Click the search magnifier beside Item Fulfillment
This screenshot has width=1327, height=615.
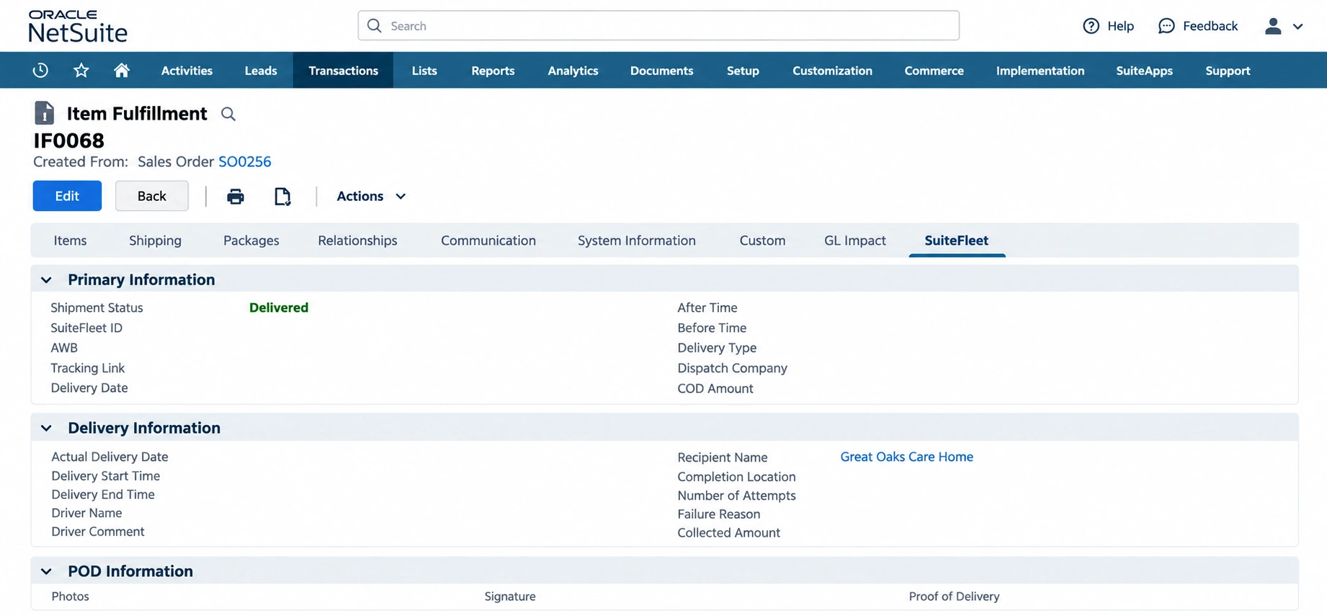[x=228, y=114]
